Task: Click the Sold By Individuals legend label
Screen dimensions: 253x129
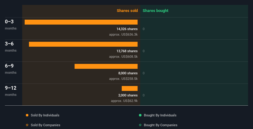Action: point(45,115)
